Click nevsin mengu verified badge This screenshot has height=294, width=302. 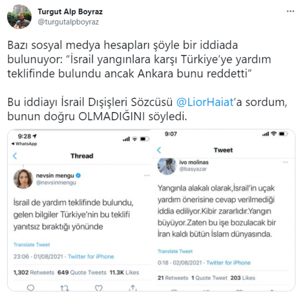78,175
